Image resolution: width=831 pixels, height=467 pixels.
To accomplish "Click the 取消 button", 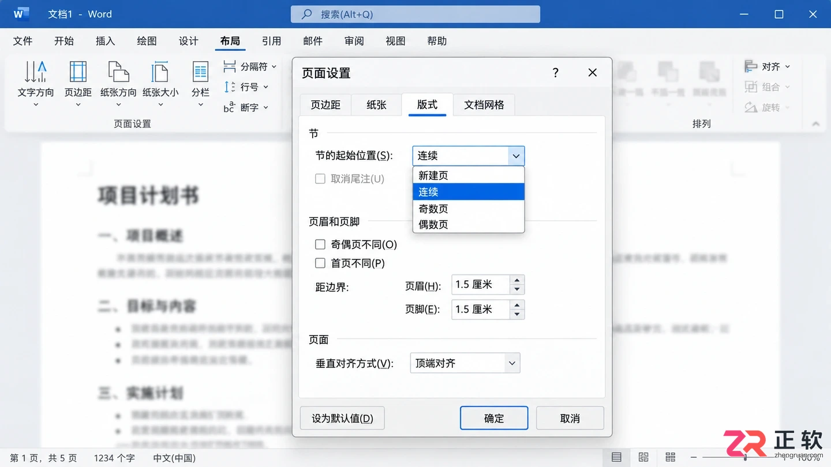I will click(x=570, y=418).
